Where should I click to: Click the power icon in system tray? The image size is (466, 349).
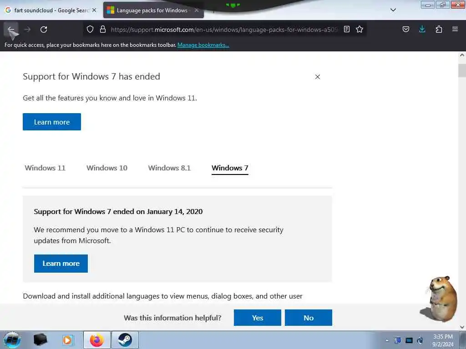[x=420, y=340]
